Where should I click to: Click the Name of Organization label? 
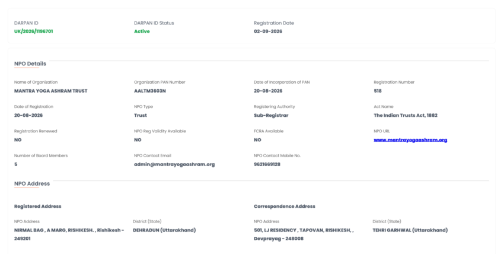[36, 82]
